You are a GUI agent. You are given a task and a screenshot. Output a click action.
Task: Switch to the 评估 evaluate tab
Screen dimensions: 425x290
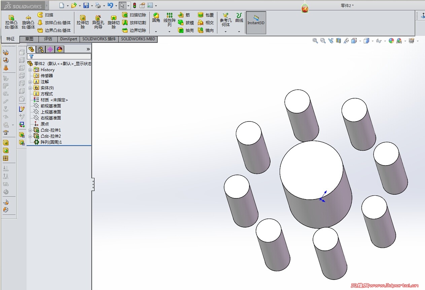[x=48, y=39]
